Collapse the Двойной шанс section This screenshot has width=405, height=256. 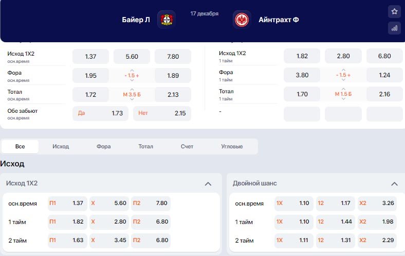pyautogui.click(x=394, y=184)
